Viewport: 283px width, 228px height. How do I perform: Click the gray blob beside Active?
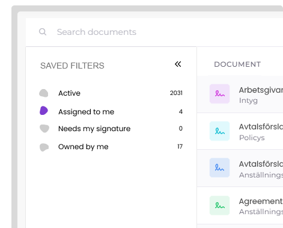(44, 93)
